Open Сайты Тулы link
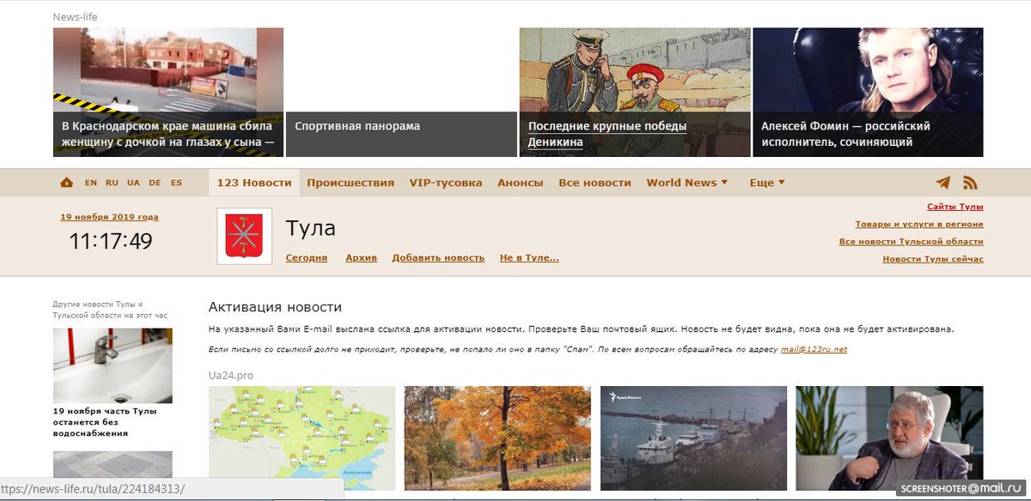The height and width of the screenshot is (501, 1031). coord(955,207)
